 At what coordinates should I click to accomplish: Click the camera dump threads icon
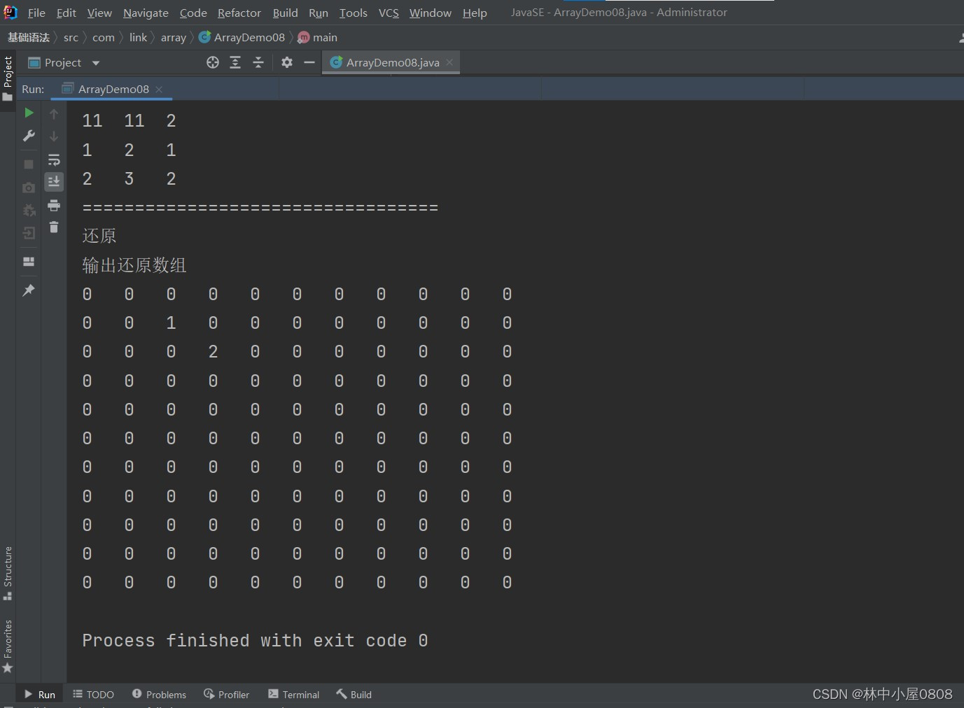tap(29, 187)
